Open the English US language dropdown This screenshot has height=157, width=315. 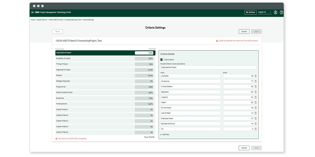point(265,12)
